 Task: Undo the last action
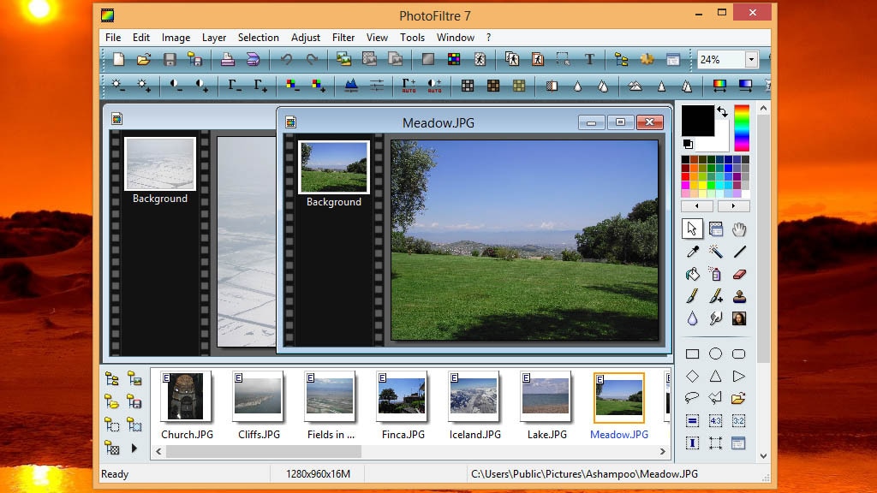286,59
